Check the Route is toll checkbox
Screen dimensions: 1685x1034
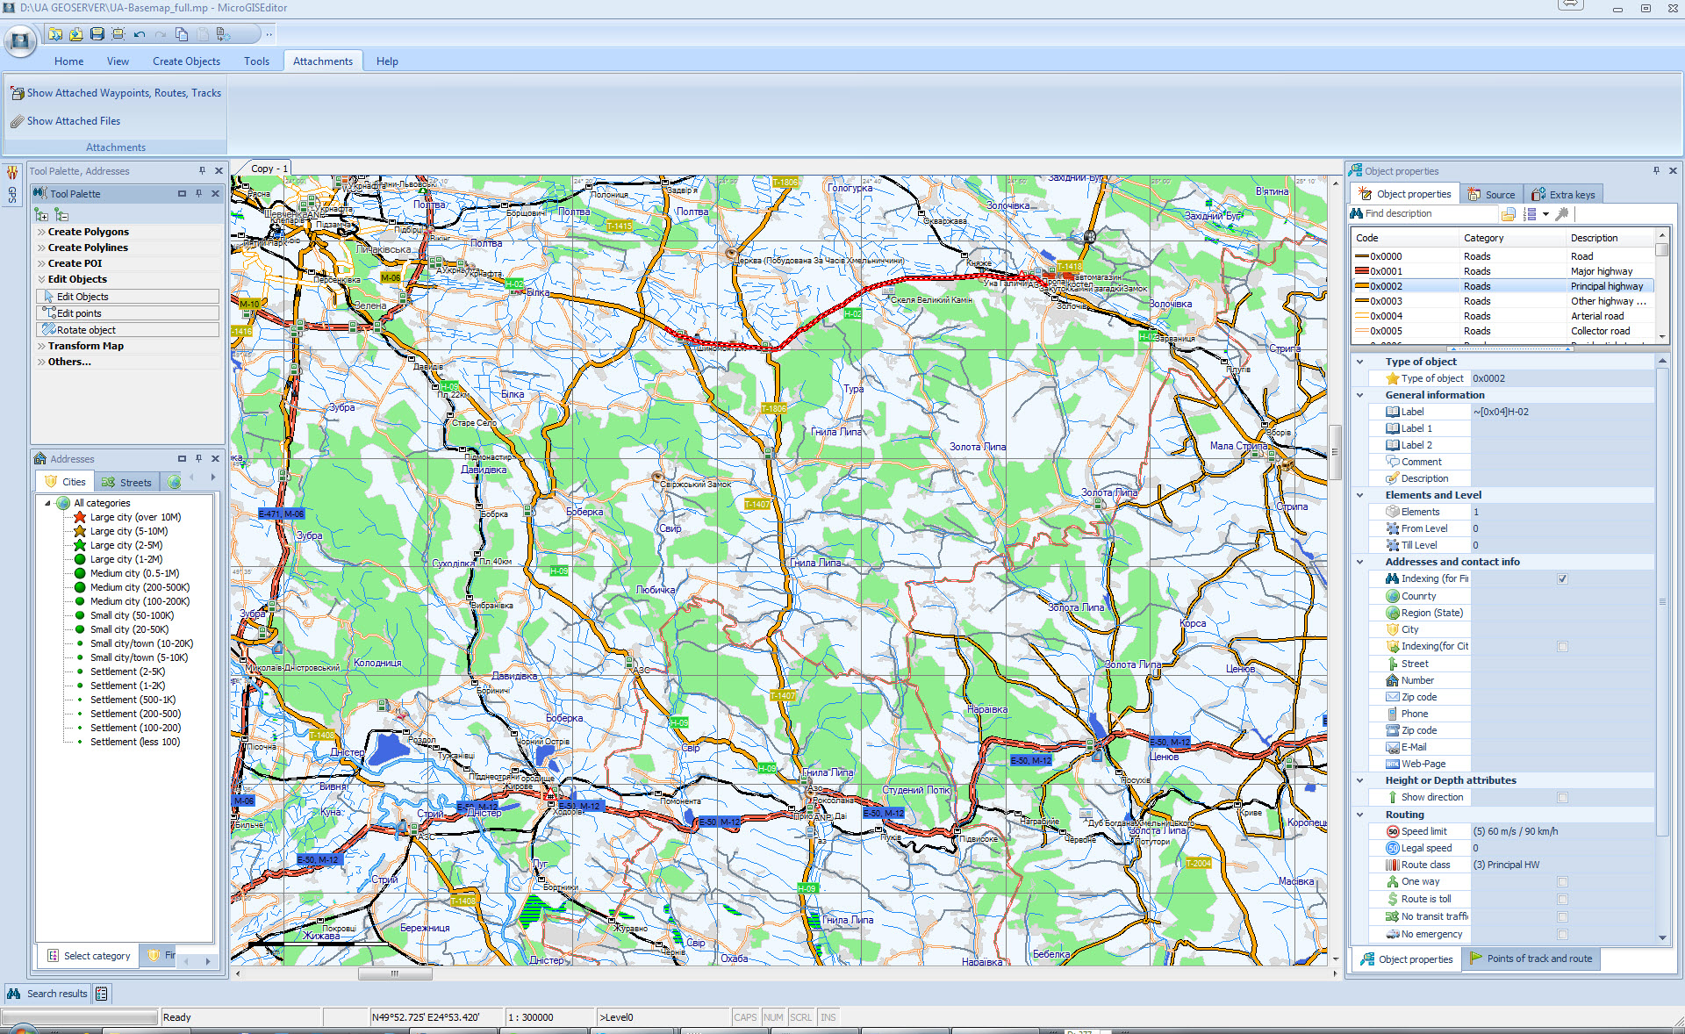1562,899
